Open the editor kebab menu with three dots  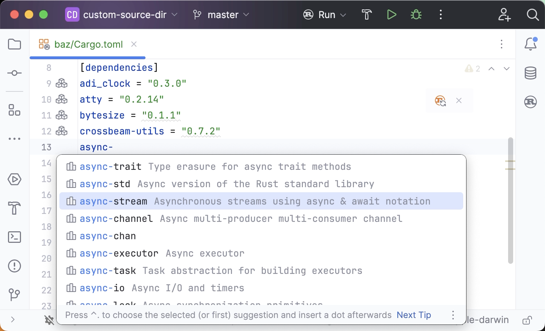coord(502,44)
